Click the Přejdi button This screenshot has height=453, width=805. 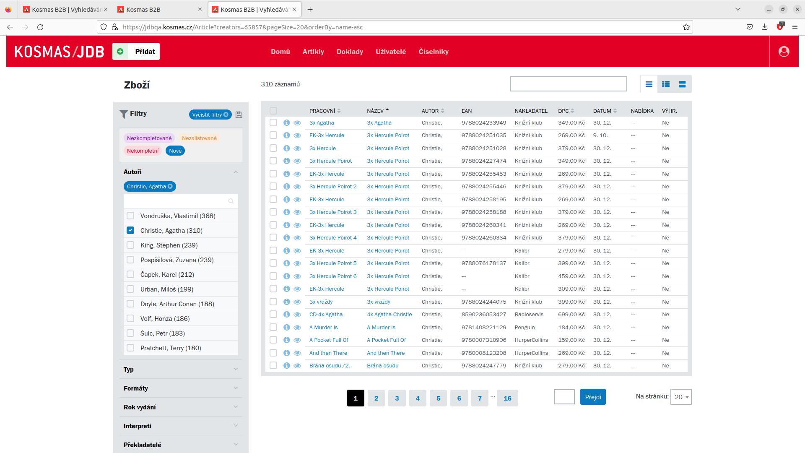click(592, 397)
